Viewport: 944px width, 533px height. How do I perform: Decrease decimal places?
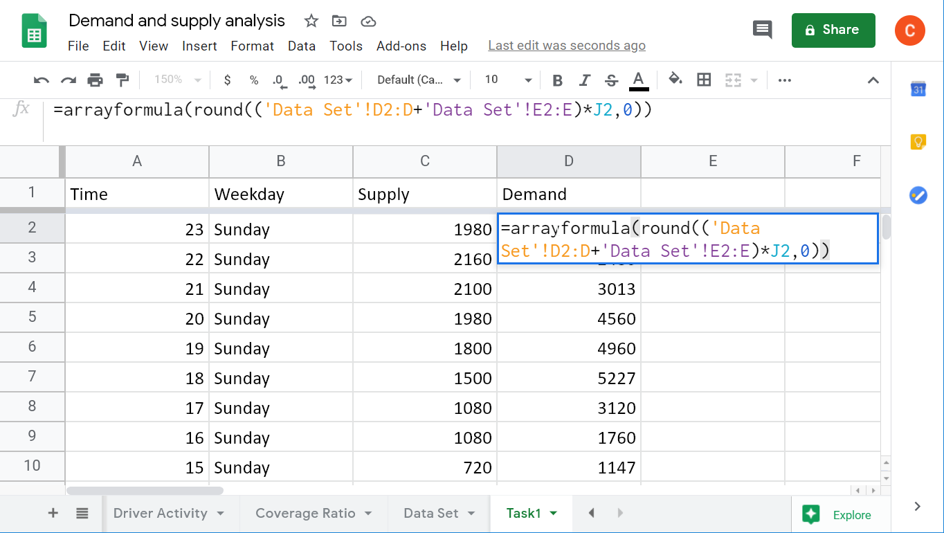tap(278, 80)
